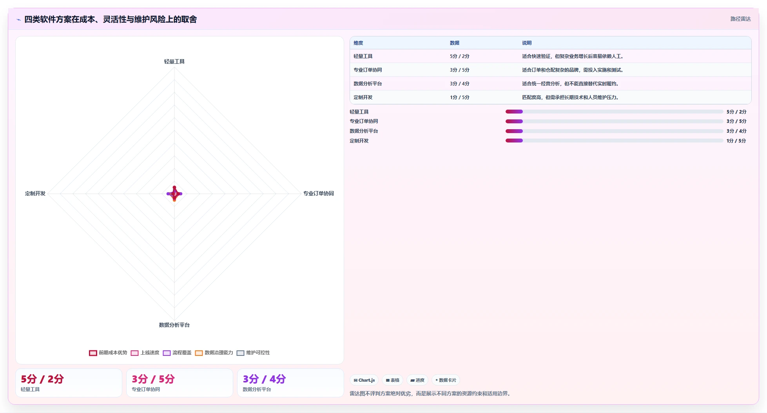Select 专业订单协同 cell in table
The width and height of the screenshot is (767, 413).
coord(368,70)
